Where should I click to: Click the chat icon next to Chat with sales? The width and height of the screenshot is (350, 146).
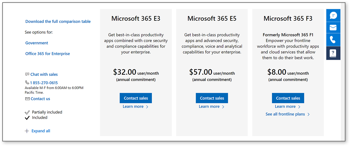27,74
